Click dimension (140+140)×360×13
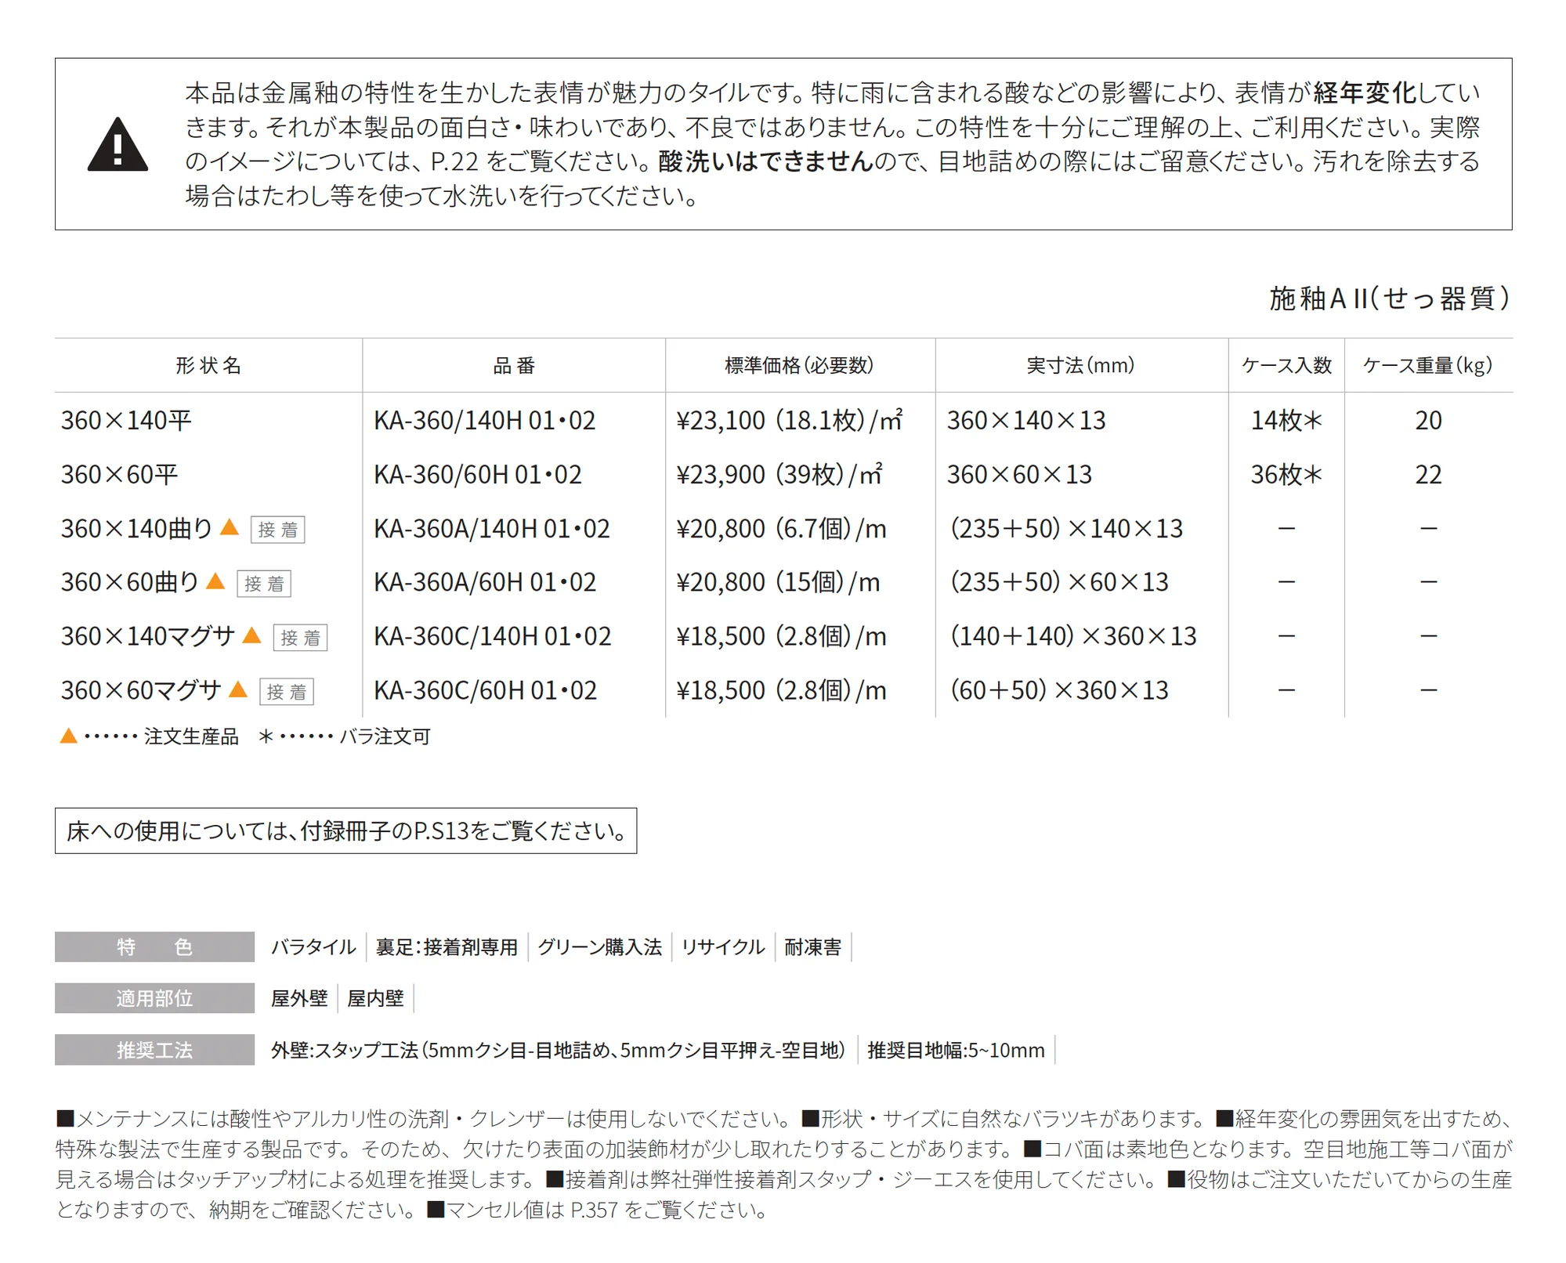Viewport: 1566px width, 1263px height. click(x=1073, y=636)
